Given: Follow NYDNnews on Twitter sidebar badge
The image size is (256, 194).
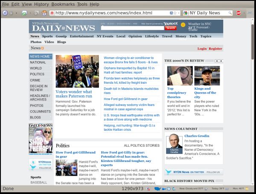Looking at the screenshot, I should [41, 165].
